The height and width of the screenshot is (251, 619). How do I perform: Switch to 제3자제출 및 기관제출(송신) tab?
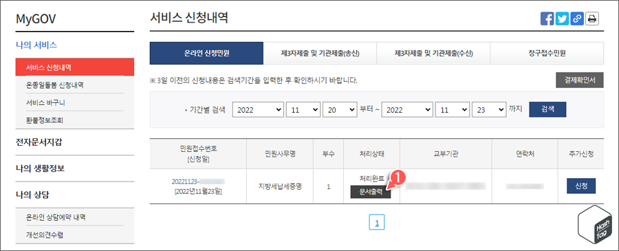click(x=320, y=53)
